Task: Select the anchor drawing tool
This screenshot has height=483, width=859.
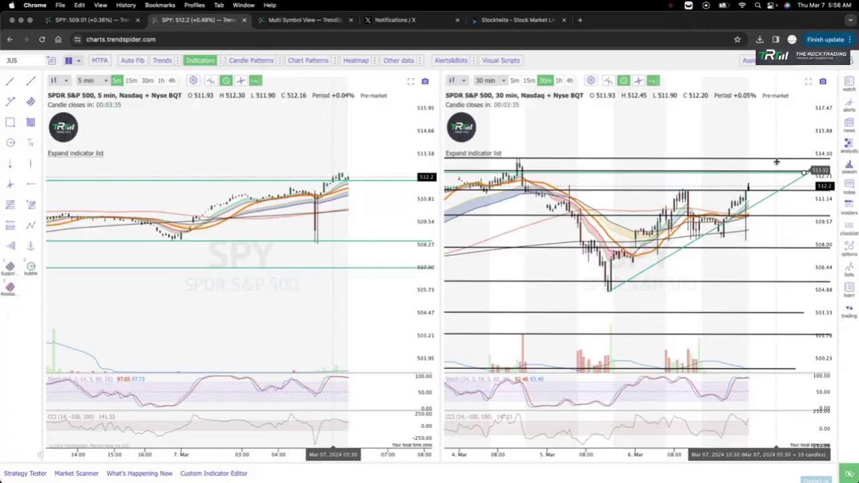Action: click(x=30, y=246)
